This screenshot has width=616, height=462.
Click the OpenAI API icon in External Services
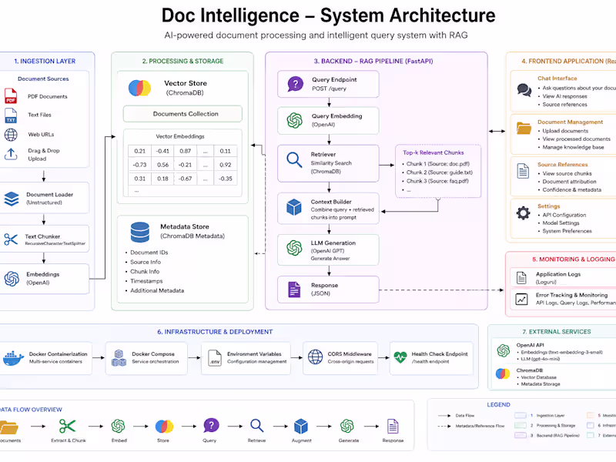504,350
